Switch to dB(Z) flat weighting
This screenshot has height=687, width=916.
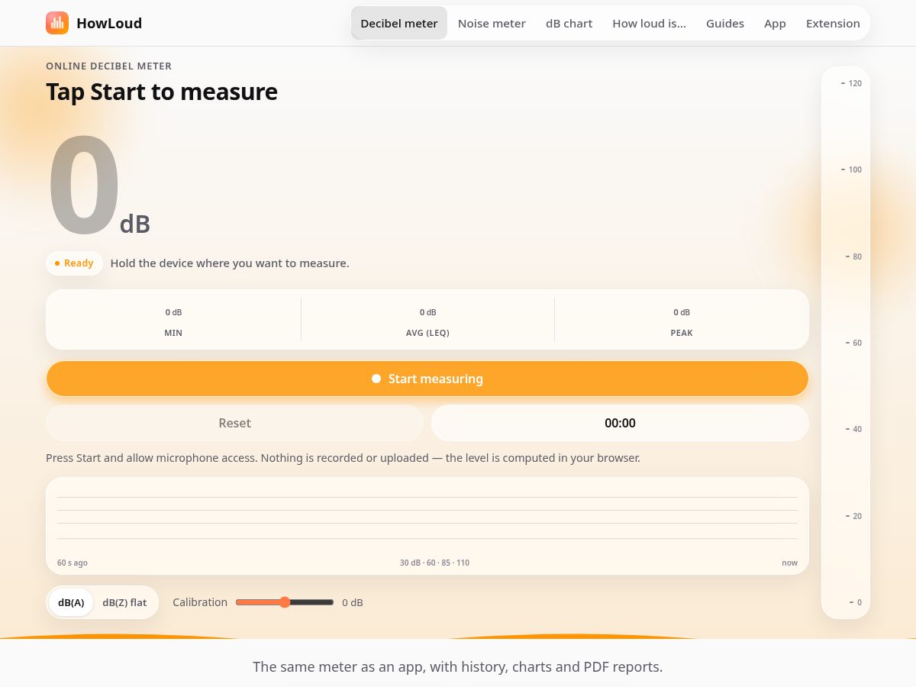click(x=124, y=602)
